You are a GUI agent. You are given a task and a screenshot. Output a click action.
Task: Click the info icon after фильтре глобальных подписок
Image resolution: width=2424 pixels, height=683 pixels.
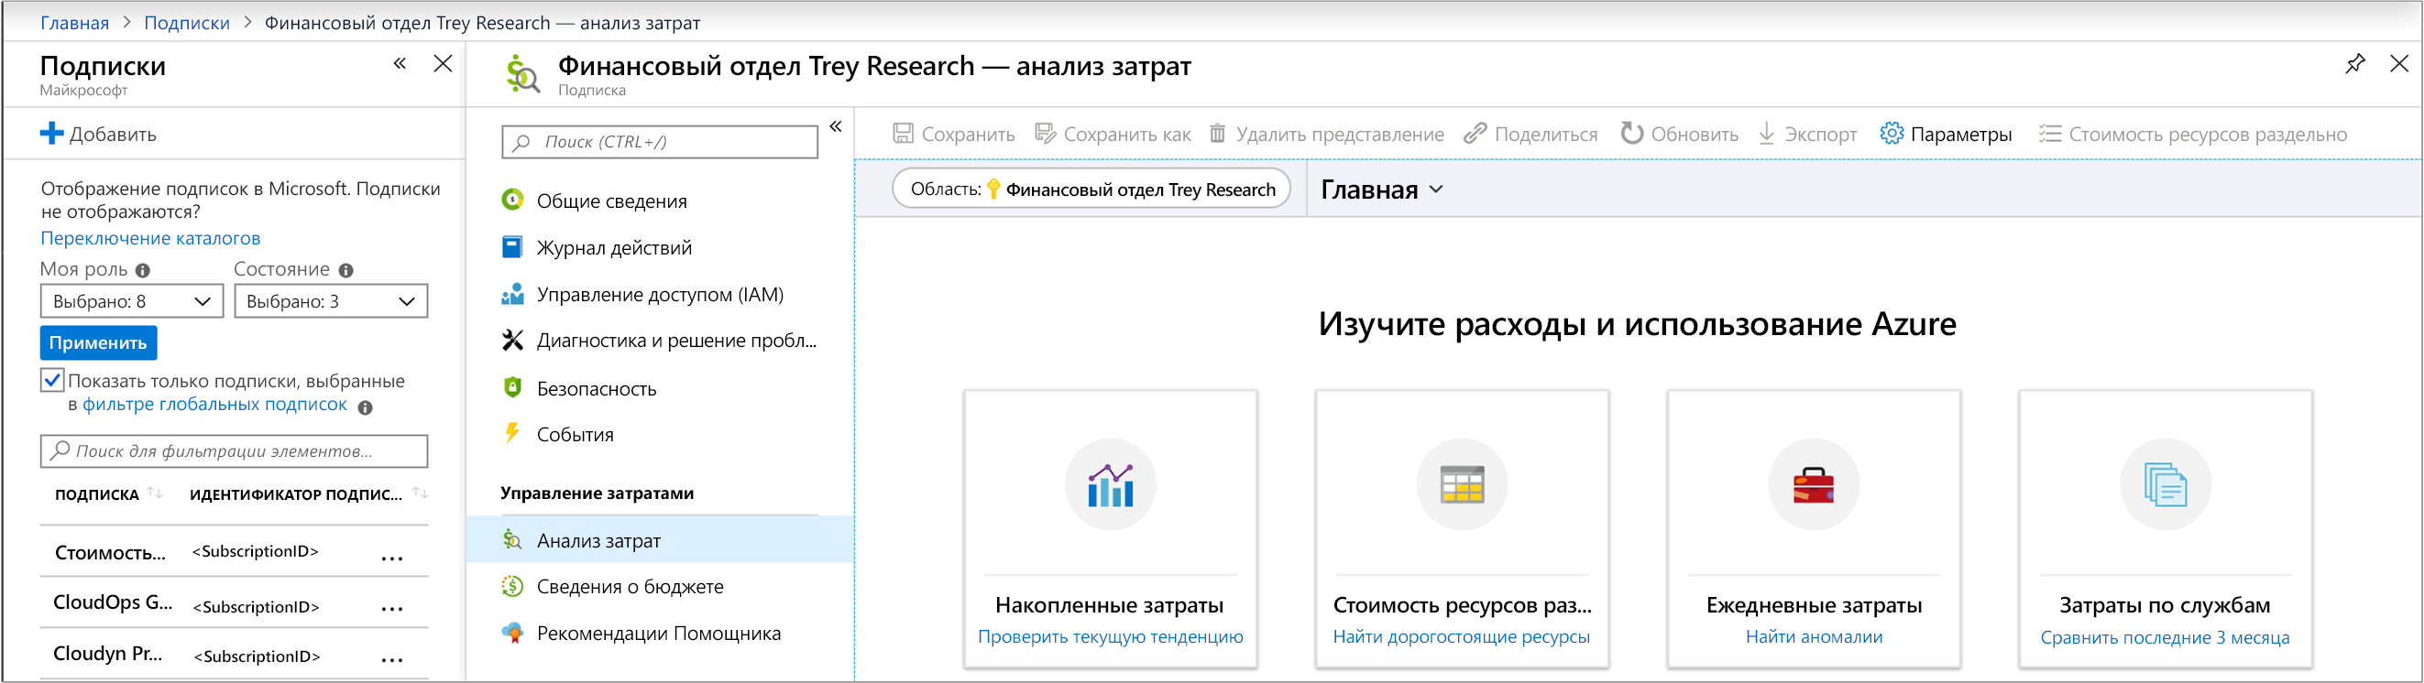coord(365,407)
